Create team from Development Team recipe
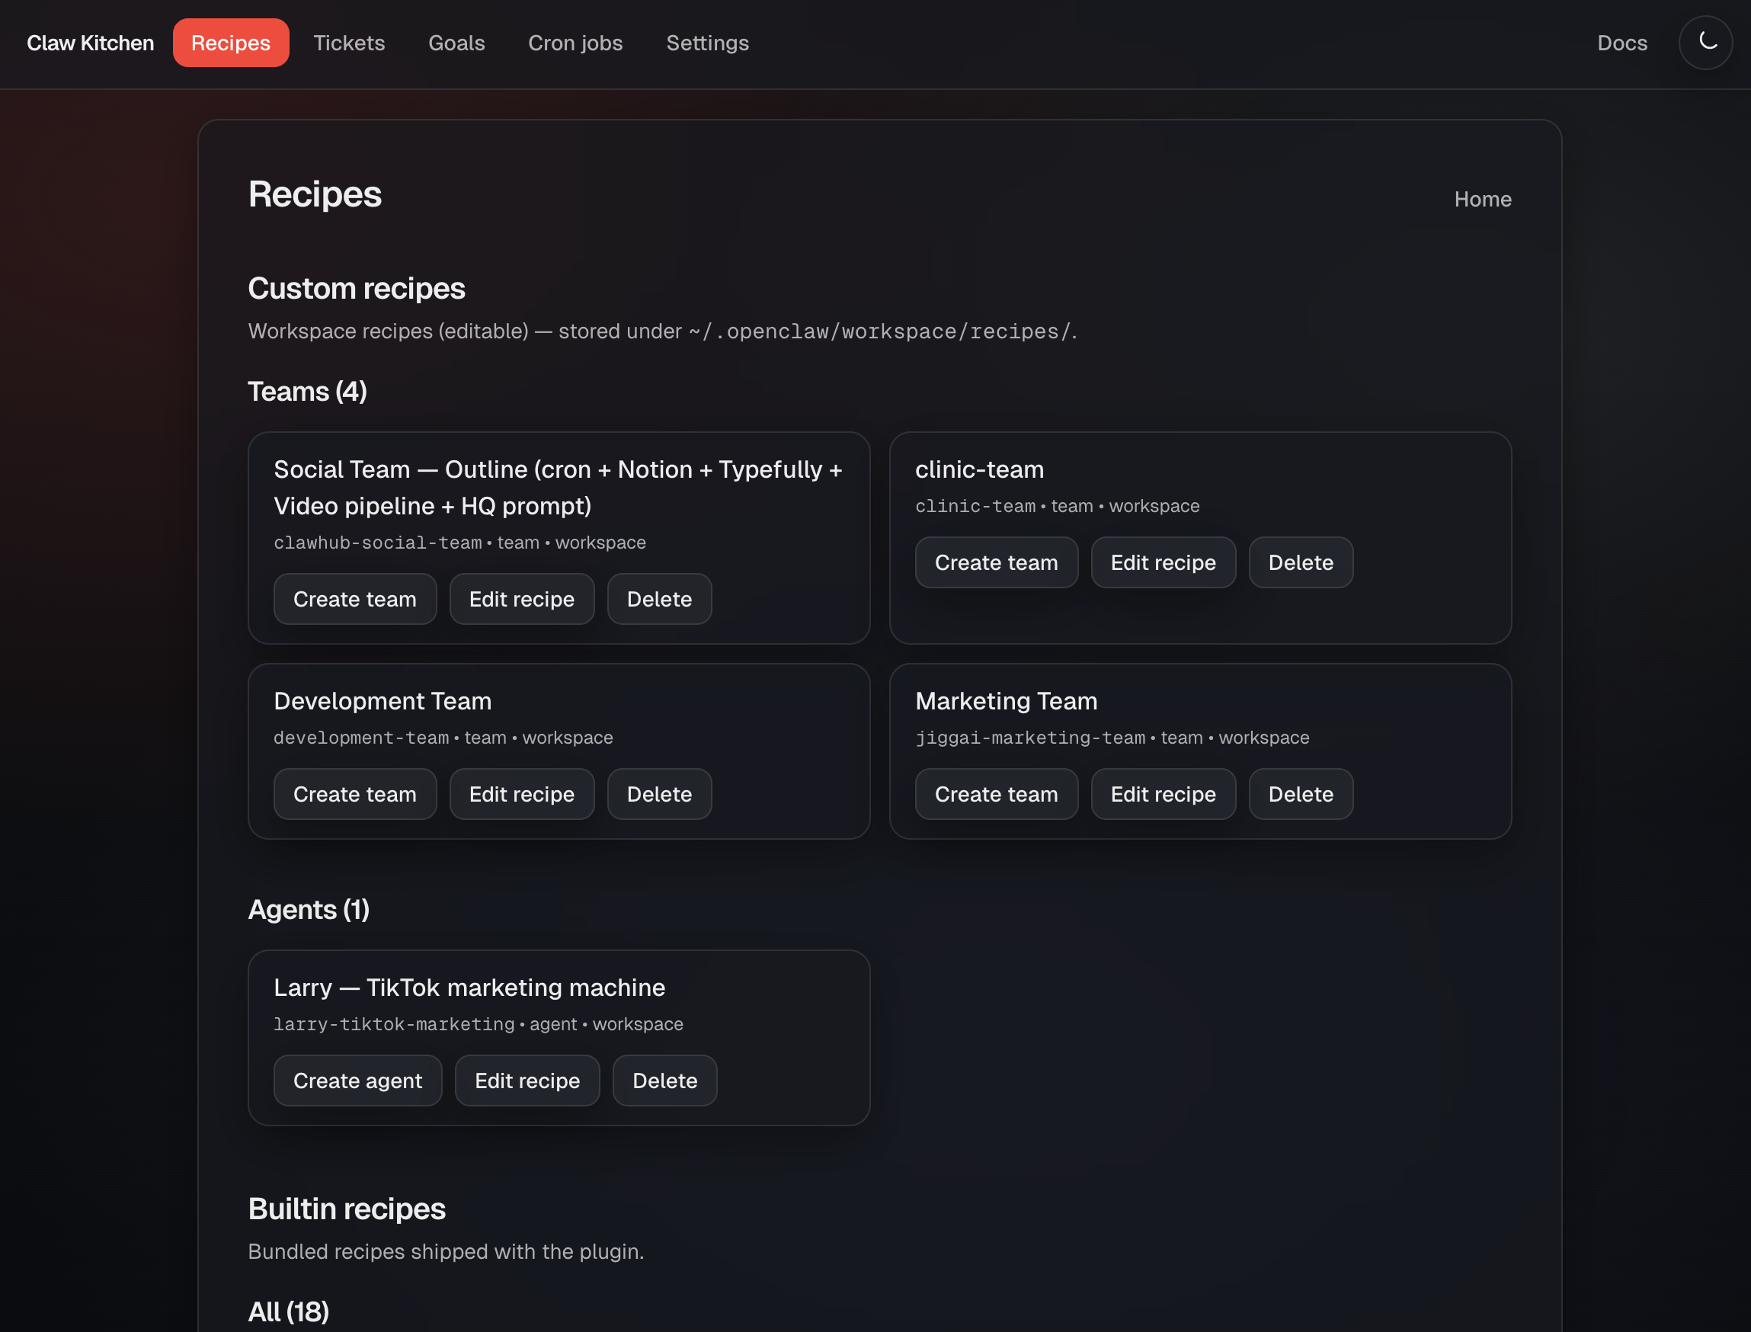This screenshot has width=1751, height=1332. (x=354, y=795)
